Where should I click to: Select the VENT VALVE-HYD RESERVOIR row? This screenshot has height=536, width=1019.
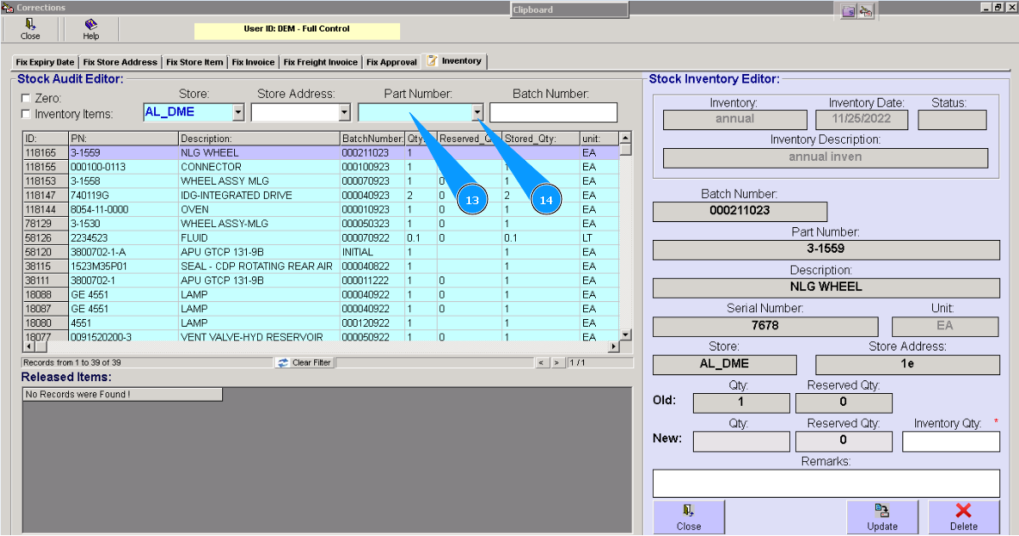click(321, 337)
